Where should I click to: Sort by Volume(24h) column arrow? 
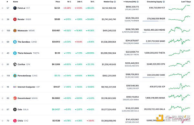tap(124, 2)
